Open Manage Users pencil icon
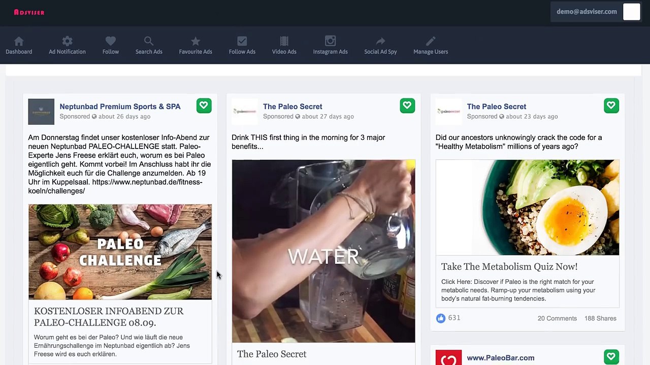This screenshot has height=365, width=650. tap(431, 41)
